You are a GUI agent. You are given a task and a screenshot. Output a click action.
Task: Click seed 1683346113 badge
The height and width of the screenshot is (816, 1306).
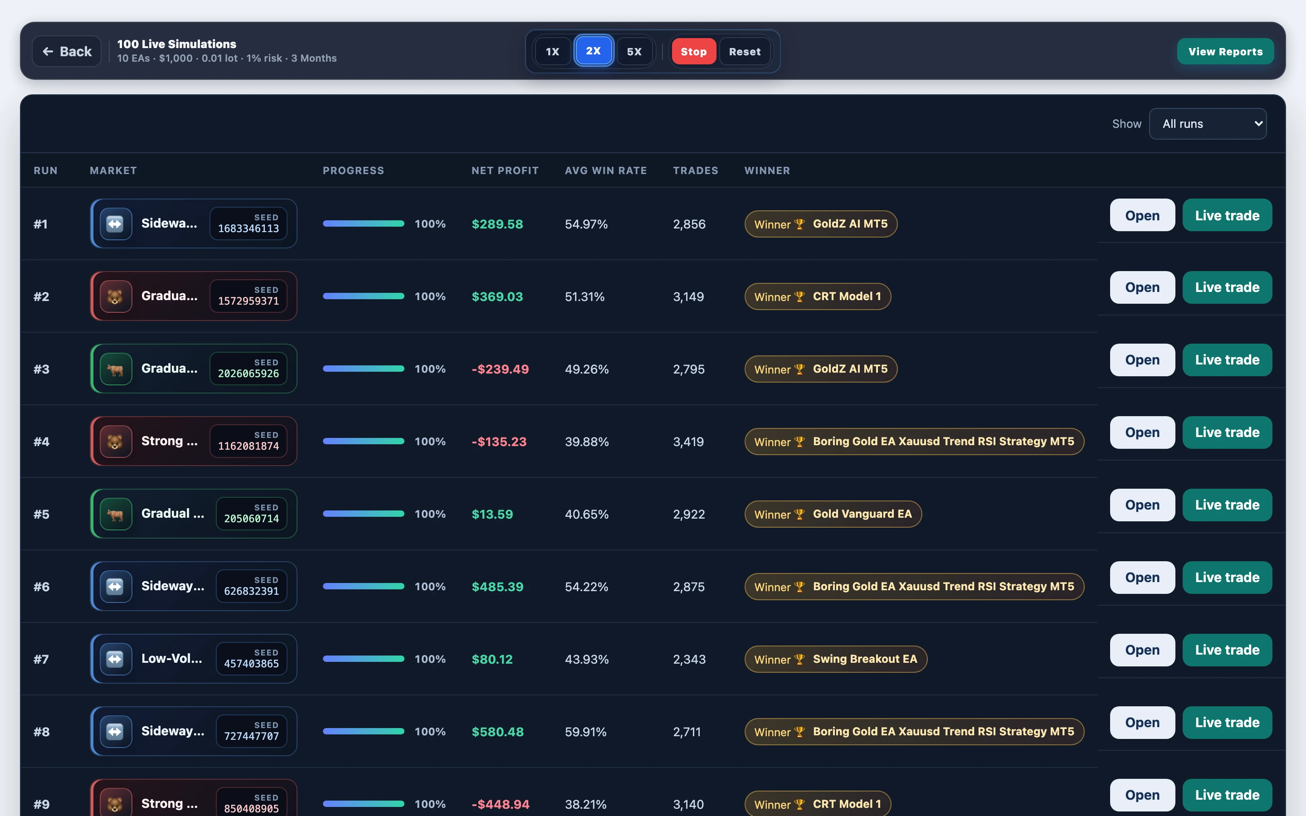[248, 223]
